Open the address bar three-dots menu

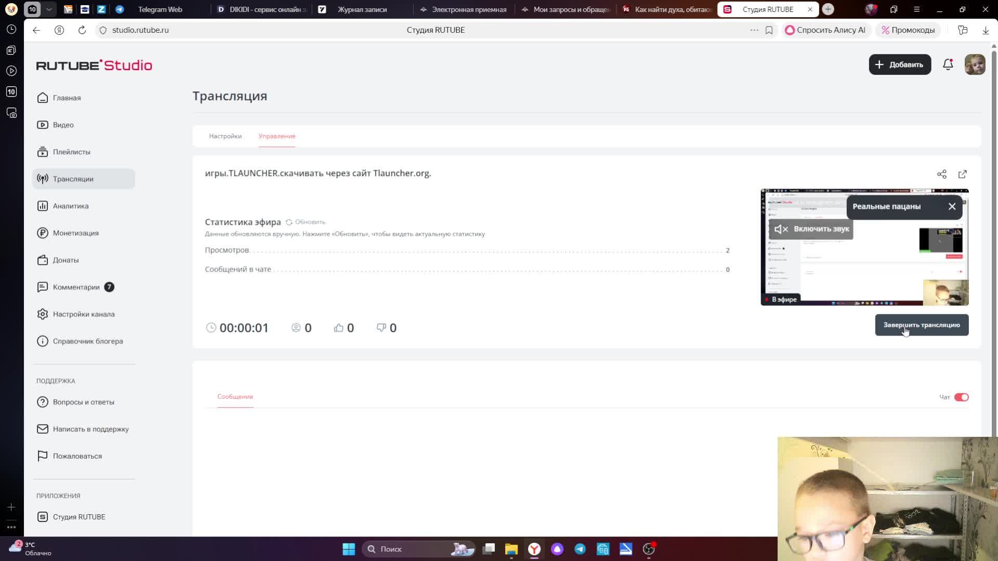(754, 30)
